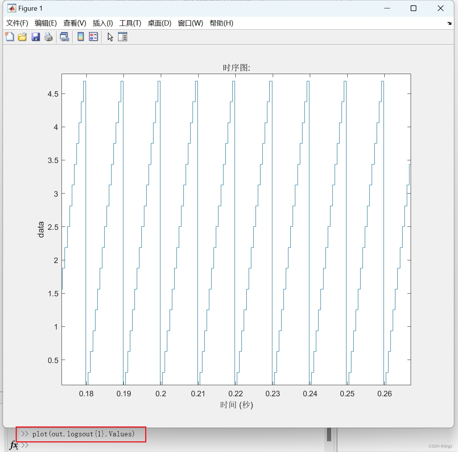Open the Property Inspector icon
Viewport: 458px width, 452px height.
tap(123, 37)
